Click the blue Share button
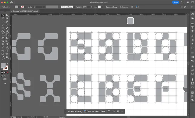The image size is (195, 118). click(x=175, y=2)
